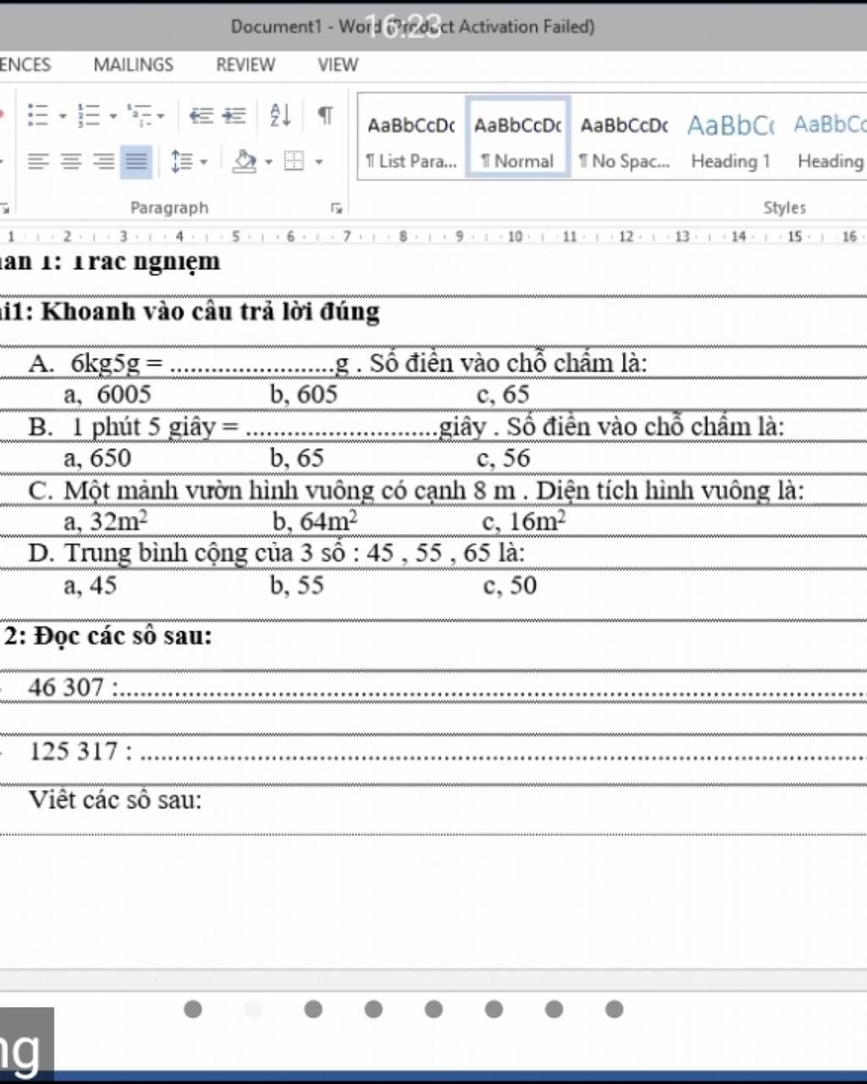Click the Shading paint bucket icon
Viewport: 867px width, 1084px height.
click(245, 161)
